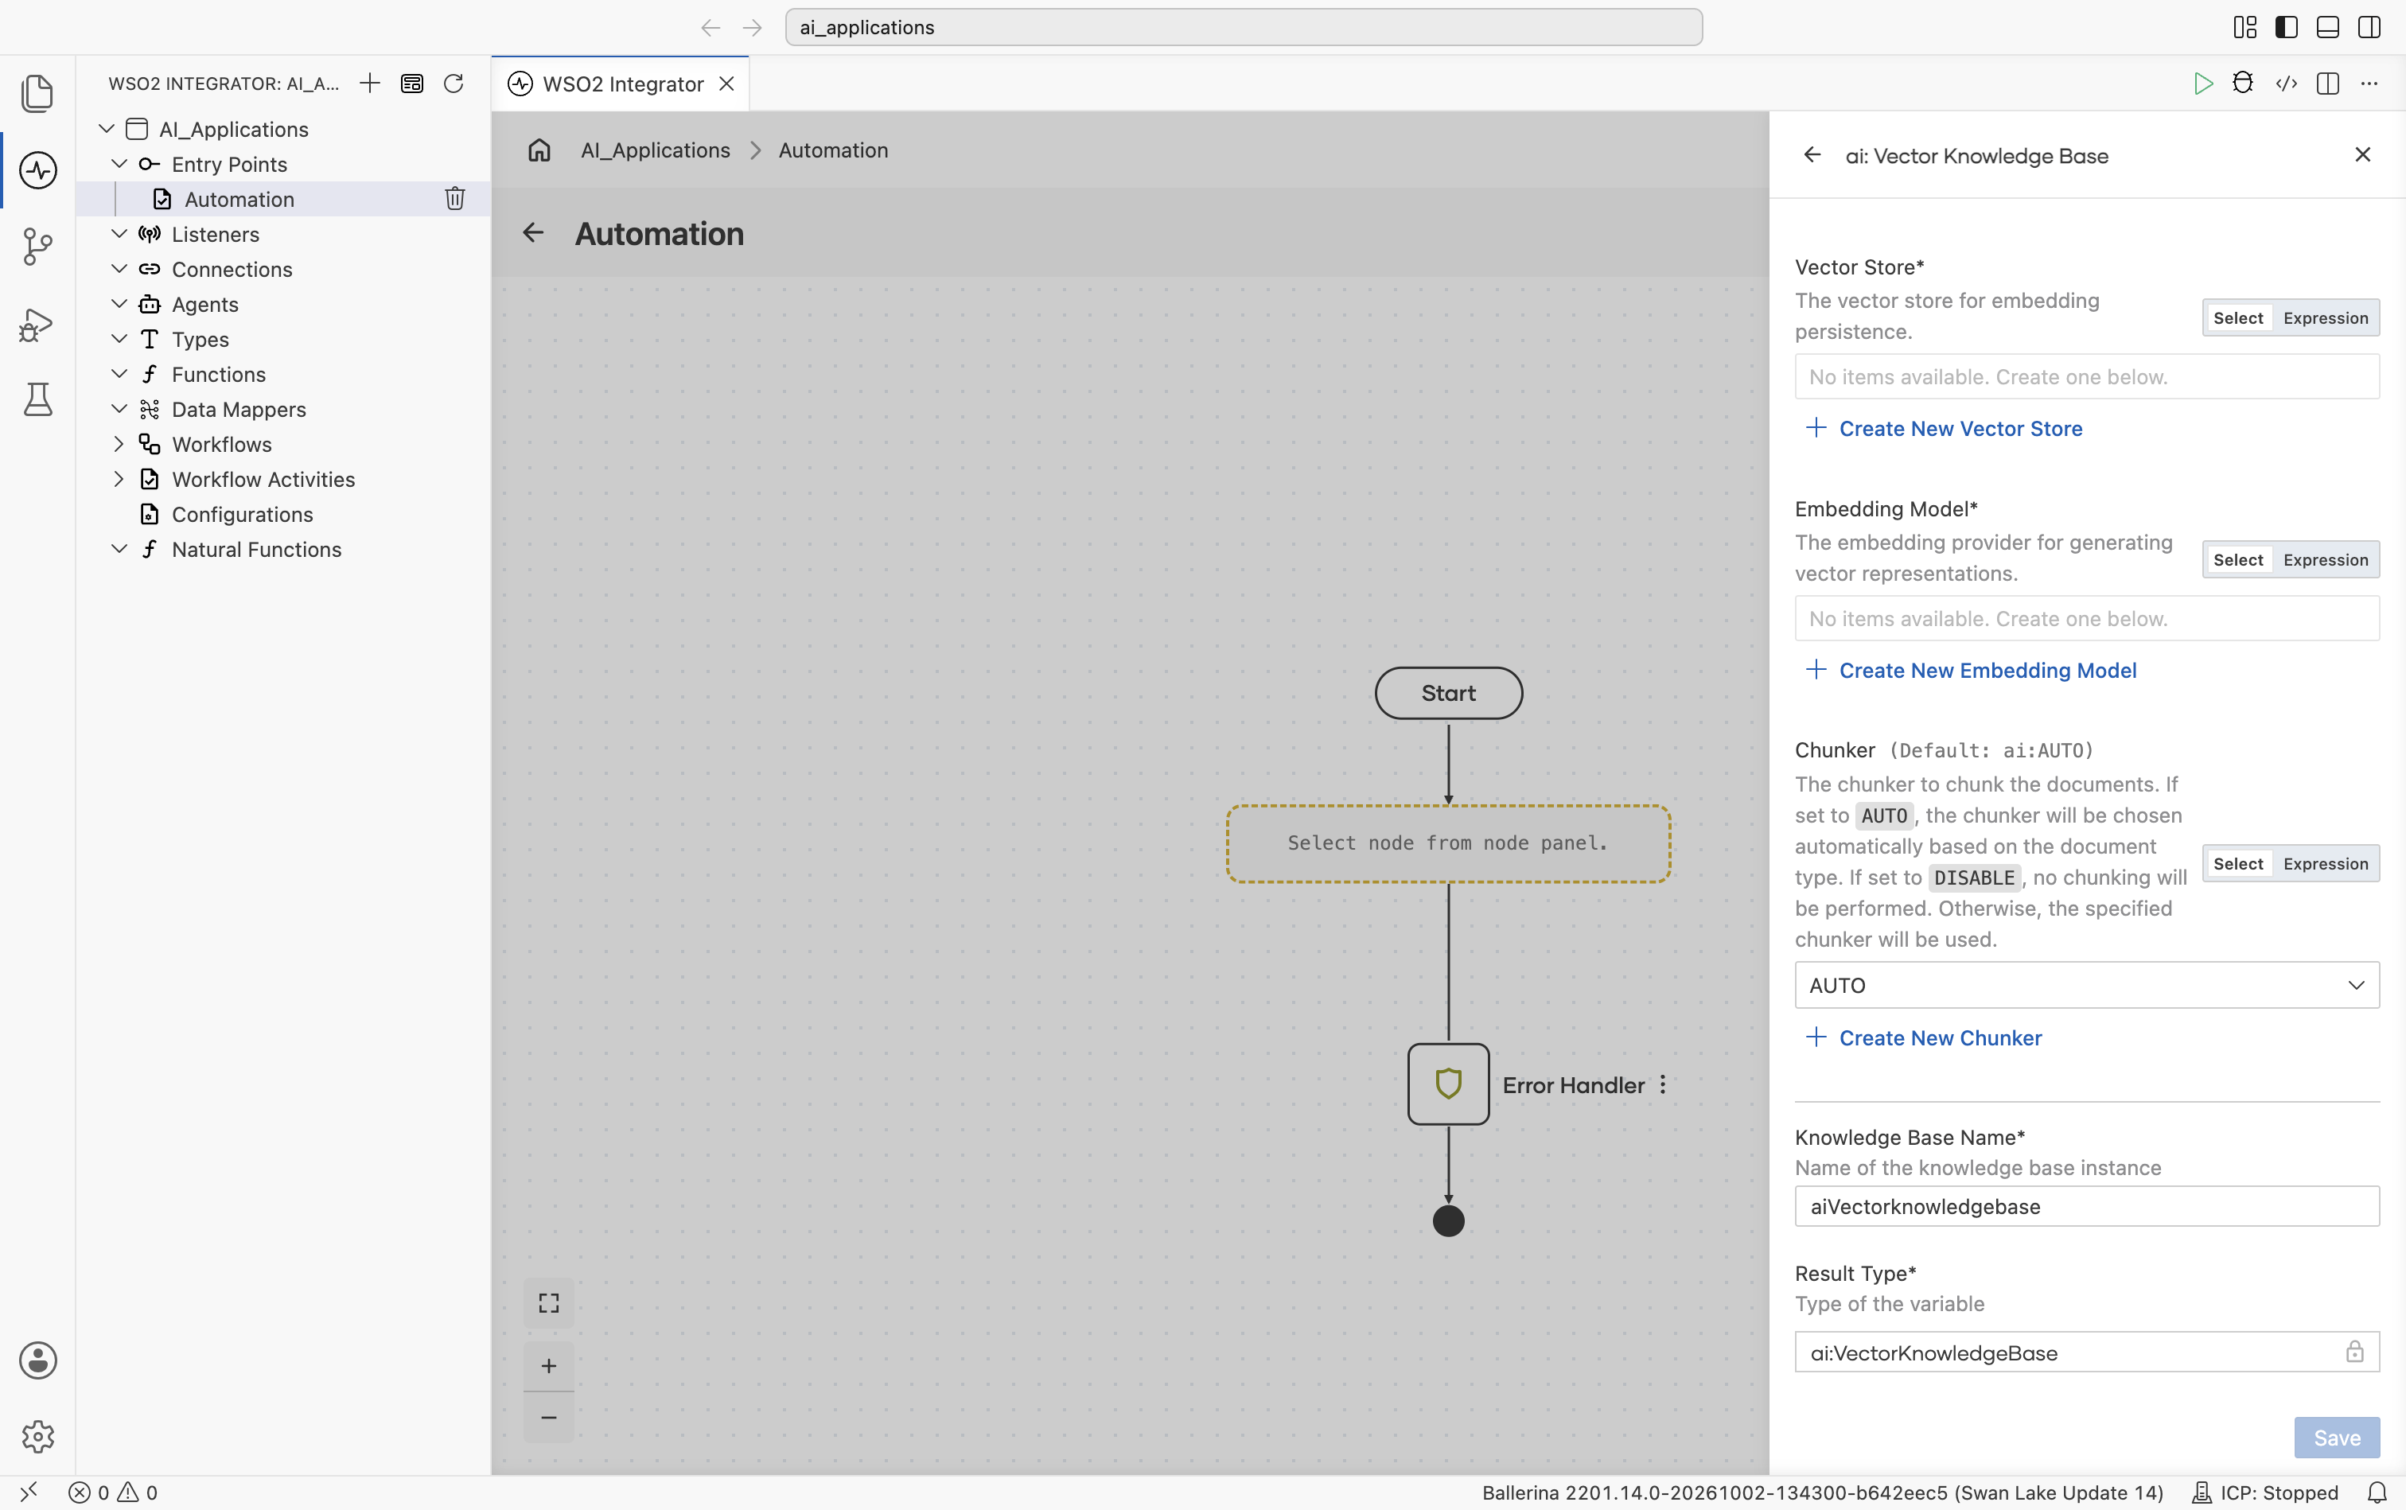Click the fit-to-screen icon on canvas

tap(548, 1302)
